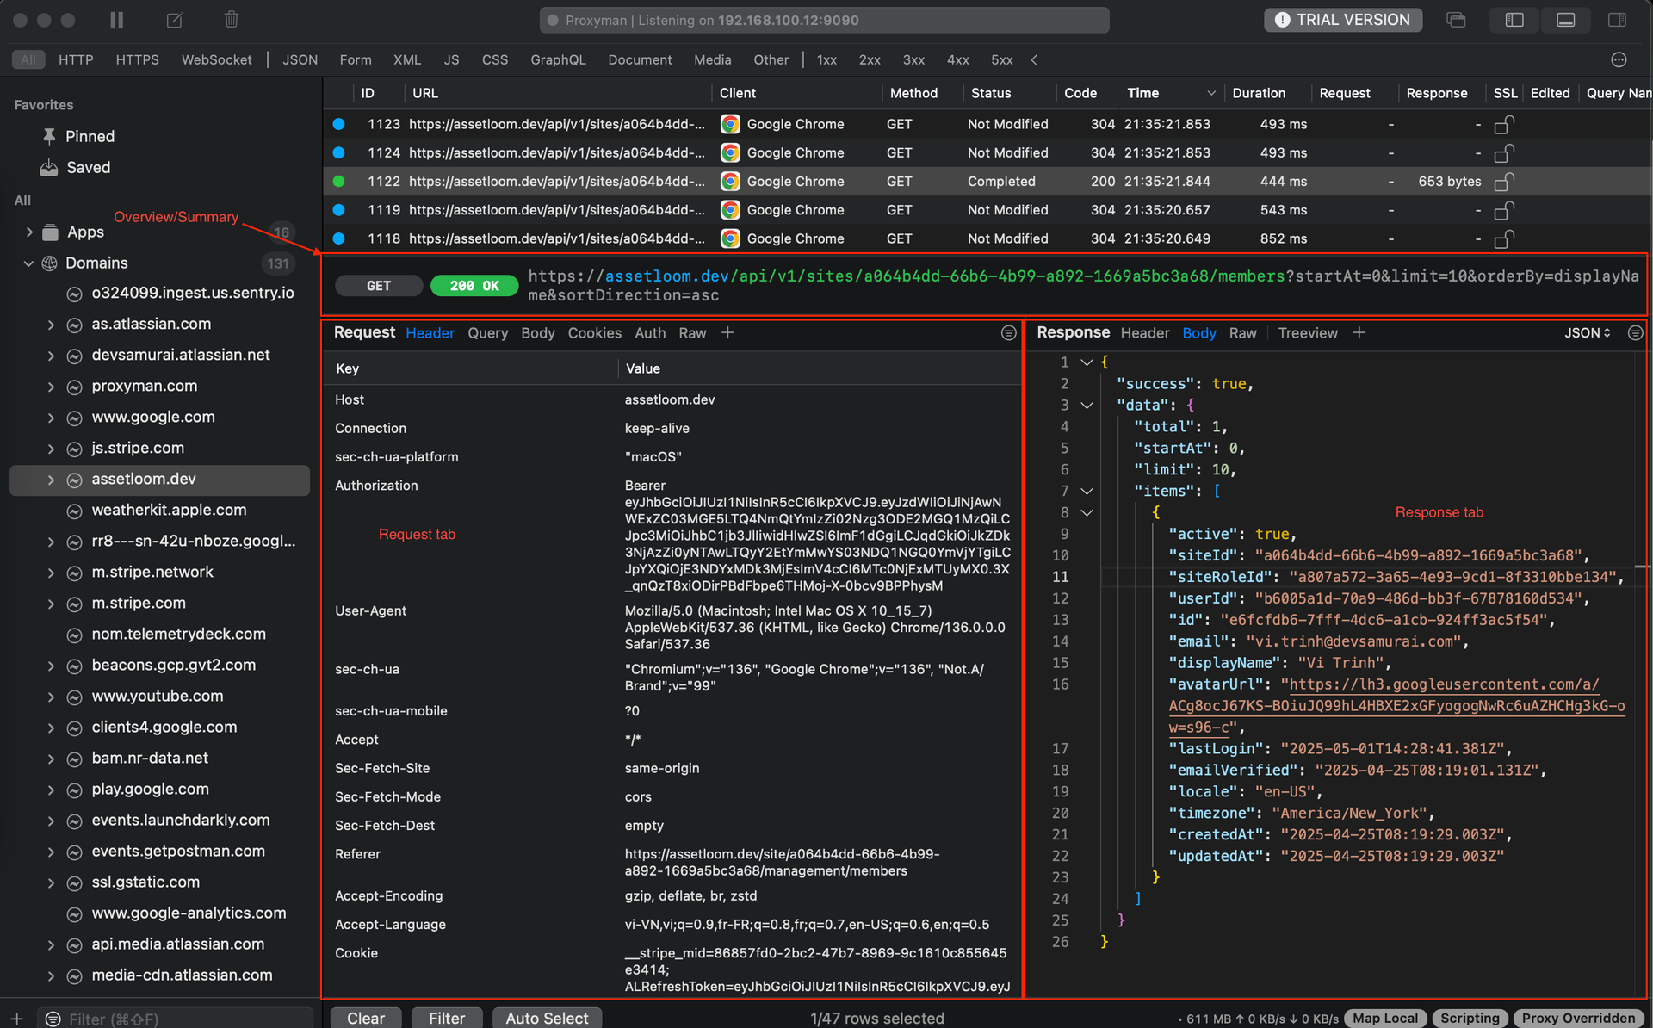The width and height of the screenshot is (1653, 1028).
Task: Click the Auto Select button
Action: 547,1018
